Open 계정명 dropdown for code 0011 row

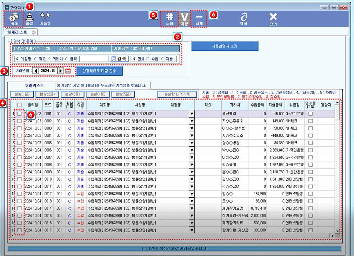tap(192, 186)
